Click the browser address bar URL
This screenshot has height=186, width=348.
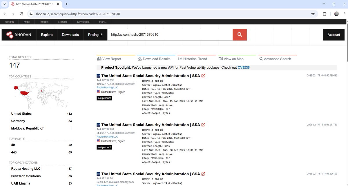click(78, 14)
